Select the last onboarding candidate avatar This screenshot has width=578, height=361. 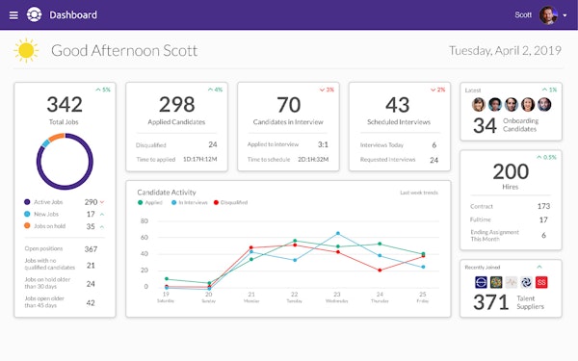(544, 105)
